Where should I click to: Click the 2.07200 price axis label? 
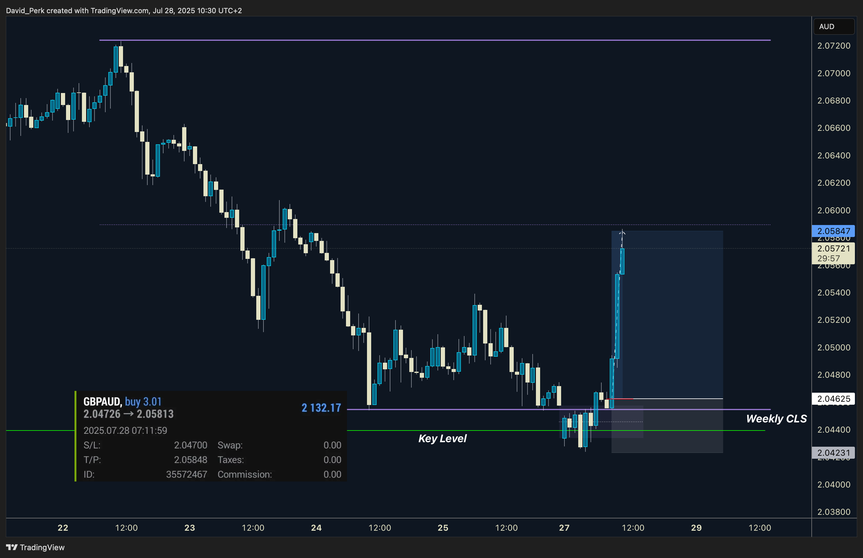point(834,46)
